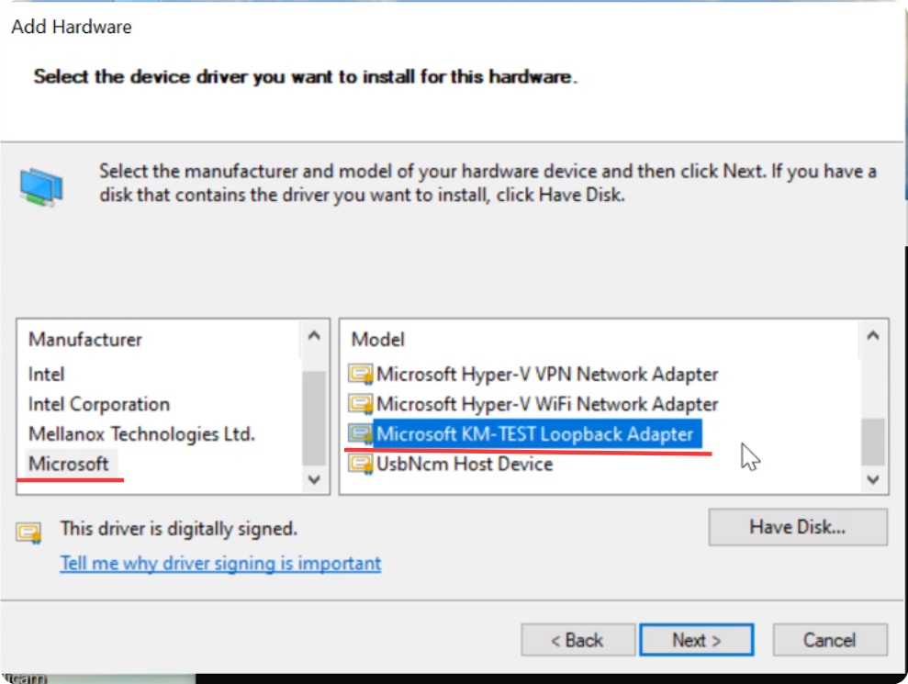This screenshot has width=908, height=684.
Task: Open the driver signing importance link
Action: coord(220,563)
